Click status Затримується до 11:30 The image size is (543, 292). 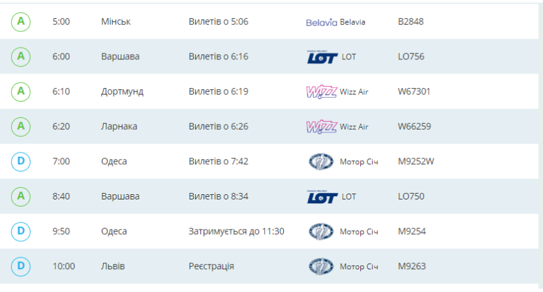tap(236, 231)
